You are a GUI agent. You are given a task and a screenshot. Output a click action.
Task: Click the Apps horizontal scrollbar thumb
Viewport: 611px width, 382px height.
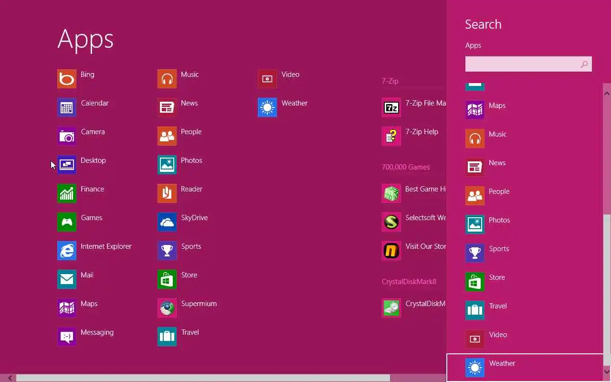(x=203, y=378)
